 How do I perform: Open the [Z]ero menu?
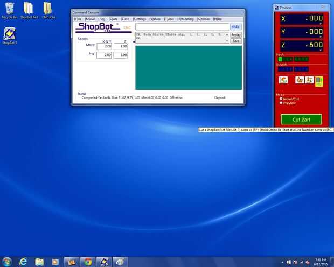point(125,19)
